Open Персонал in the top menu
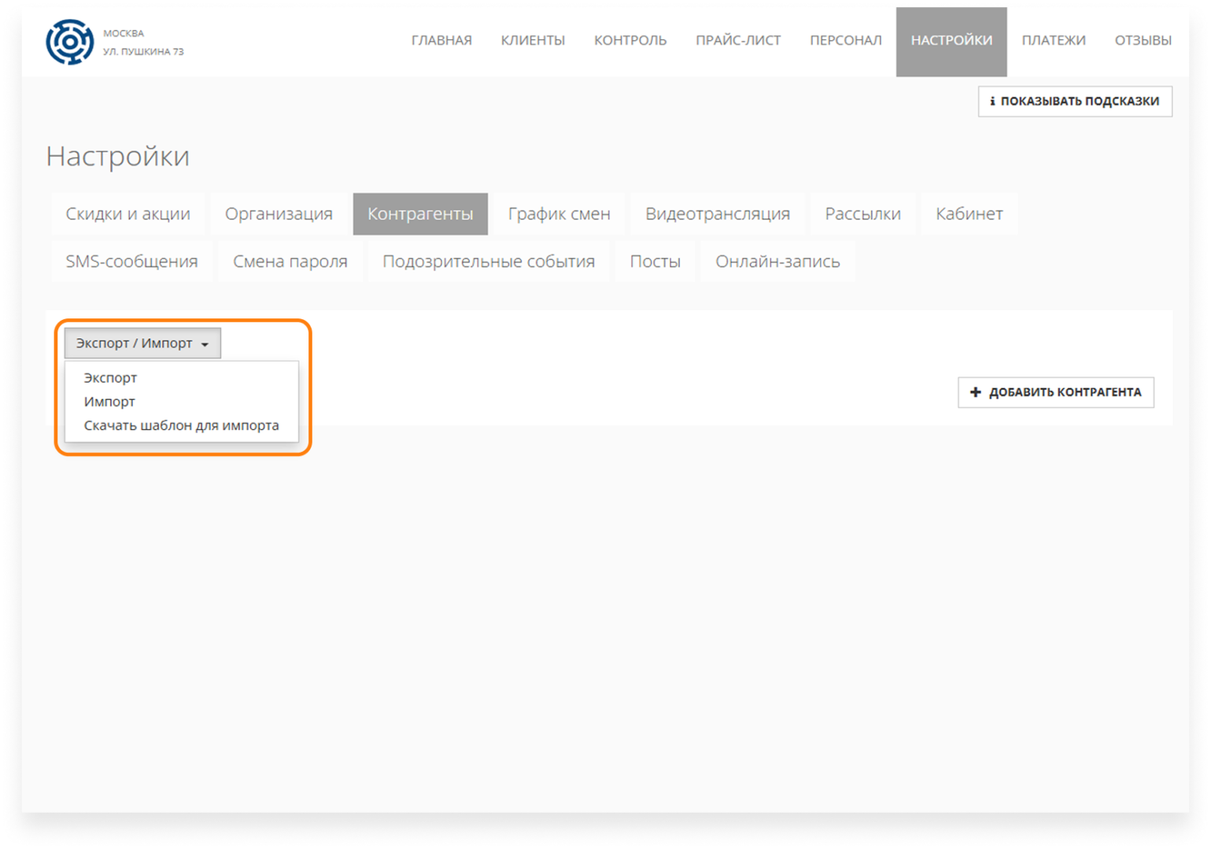1211x849 pixels. tap(845, 40)
